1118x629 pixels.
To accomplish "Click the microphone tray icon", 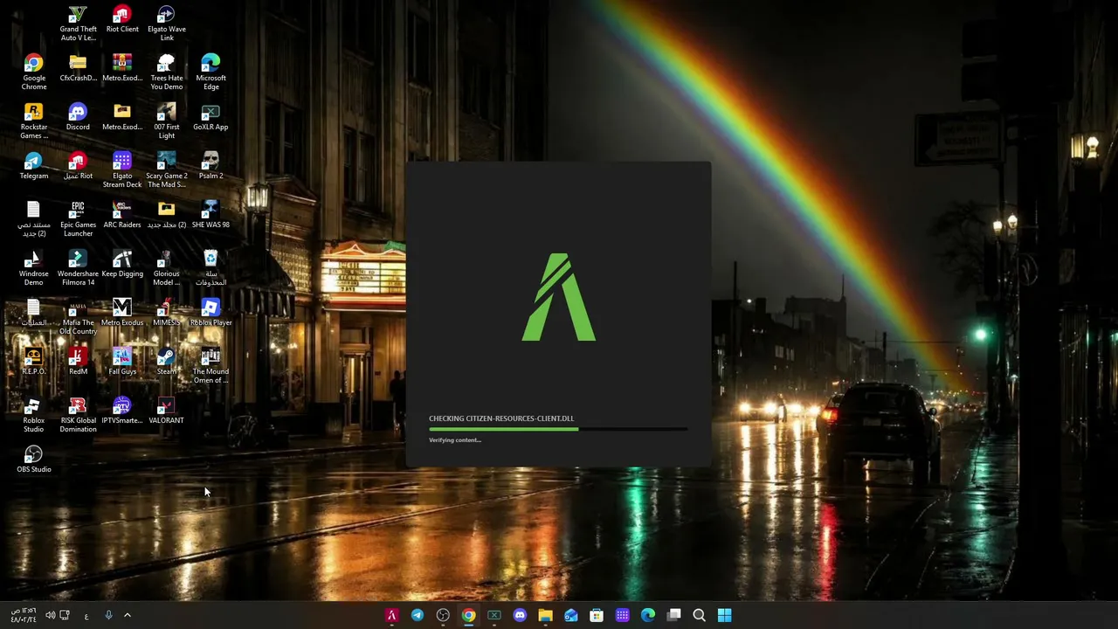I will 108,615.
